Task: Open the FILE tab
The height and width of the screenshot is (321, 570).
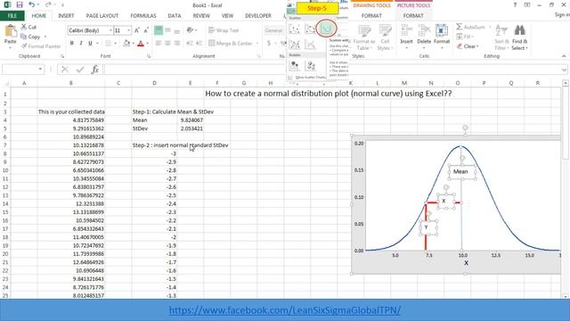Action: 12,16
